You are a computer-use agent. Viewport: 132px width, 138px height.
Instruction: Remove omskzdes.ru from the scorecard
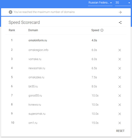(120, 77)
